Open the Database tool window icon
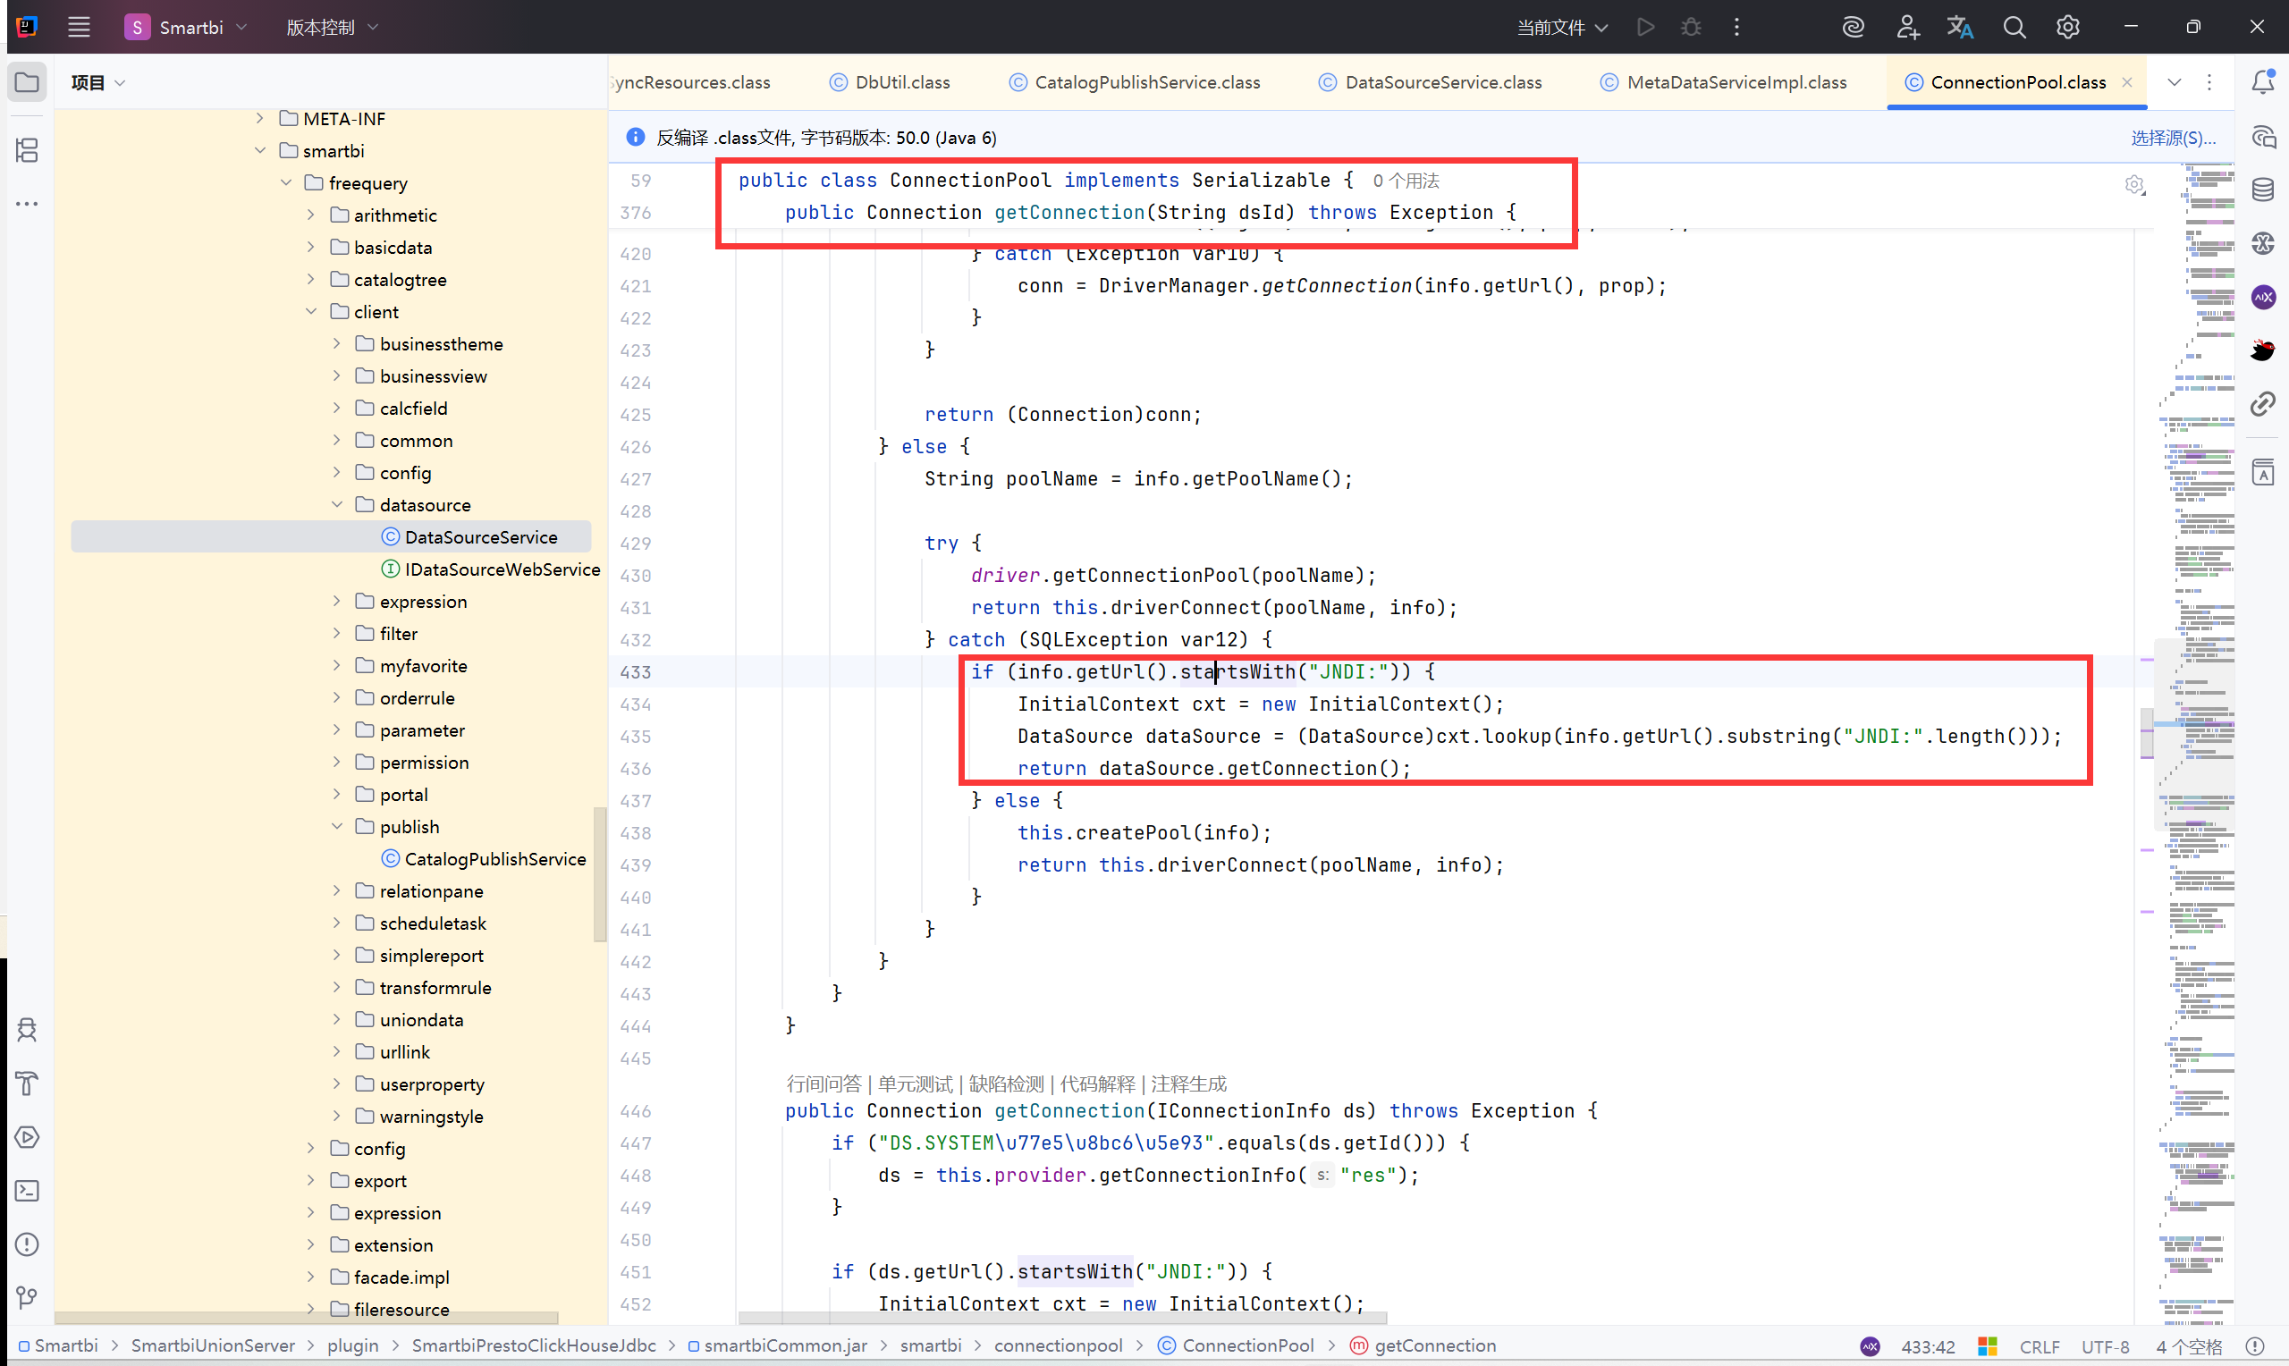This screenshot has height=1366, width=2289. click(x=2262, y=190)
